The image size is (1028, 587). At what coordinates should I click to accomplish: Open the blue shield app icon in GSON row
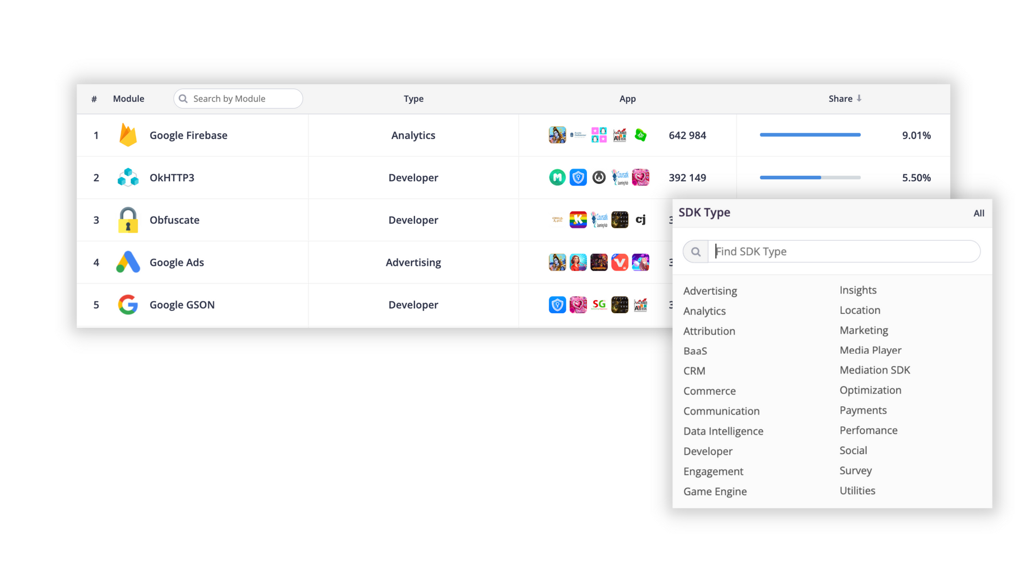[x=557, y=305]
